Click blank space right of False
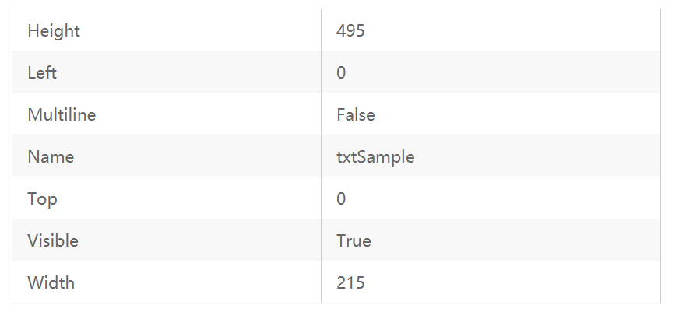Image resolution: width=679 pixels, height=312 pixels. pos(518,114)
